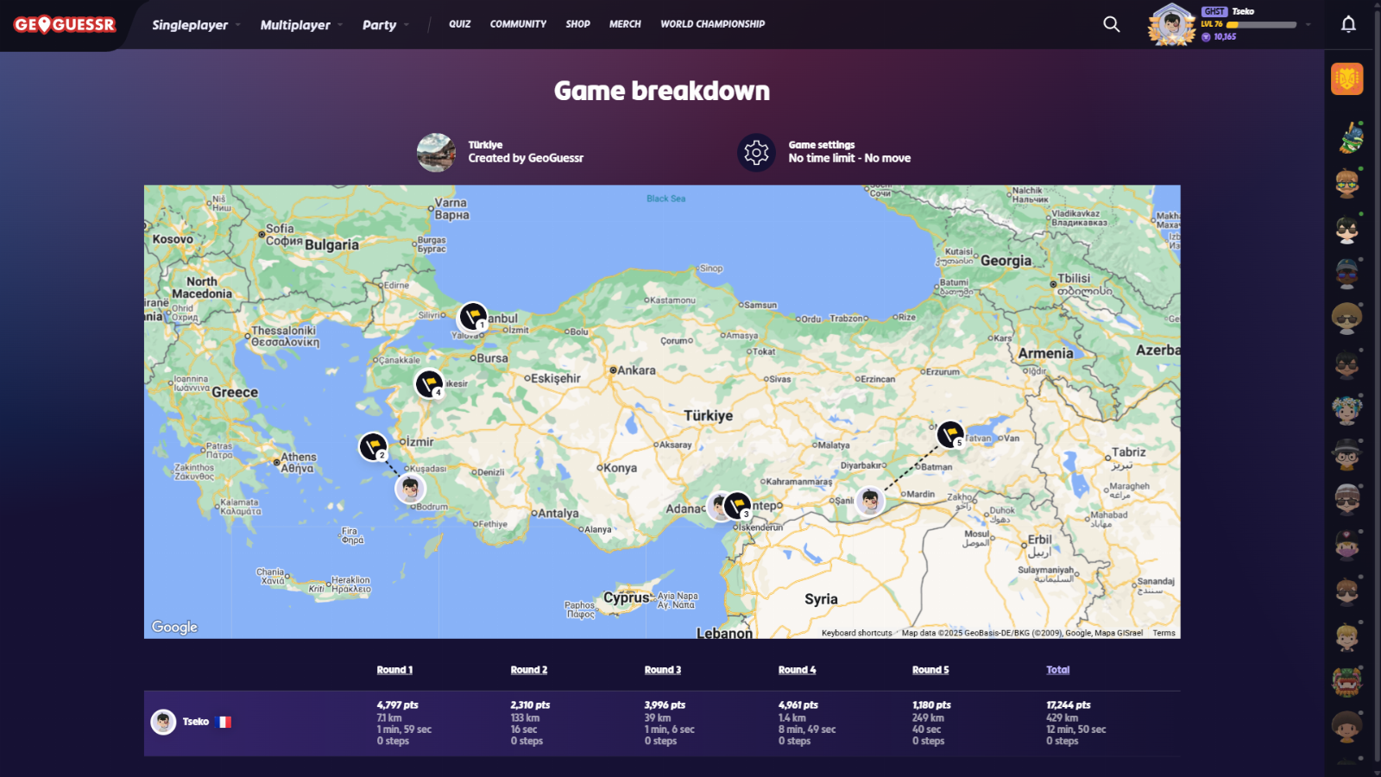Click the round 4 flag marker near Balıkesir
This screenshot has width=1381, height=777.
click(429, 382)
